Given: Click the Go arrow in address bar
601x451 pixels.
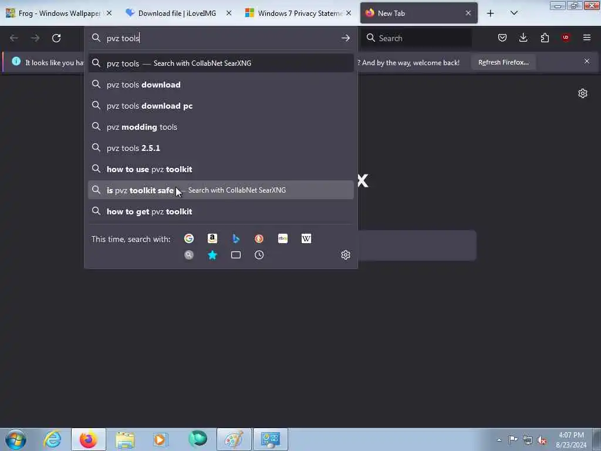Looking at the screenshot, I should tap(345, 38).
